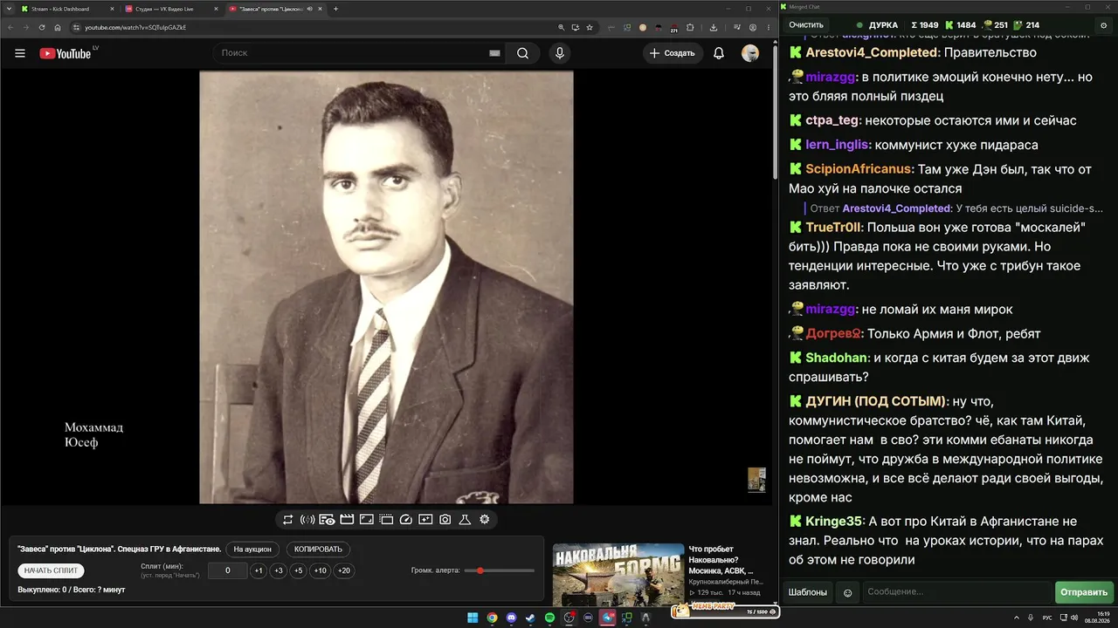Click the На аукцион button
The height and width of the screenshot is (628, 1118).
click(x=253, y=549)
